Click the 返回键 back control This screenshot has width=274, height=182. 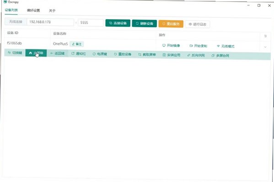click(57, 53)
